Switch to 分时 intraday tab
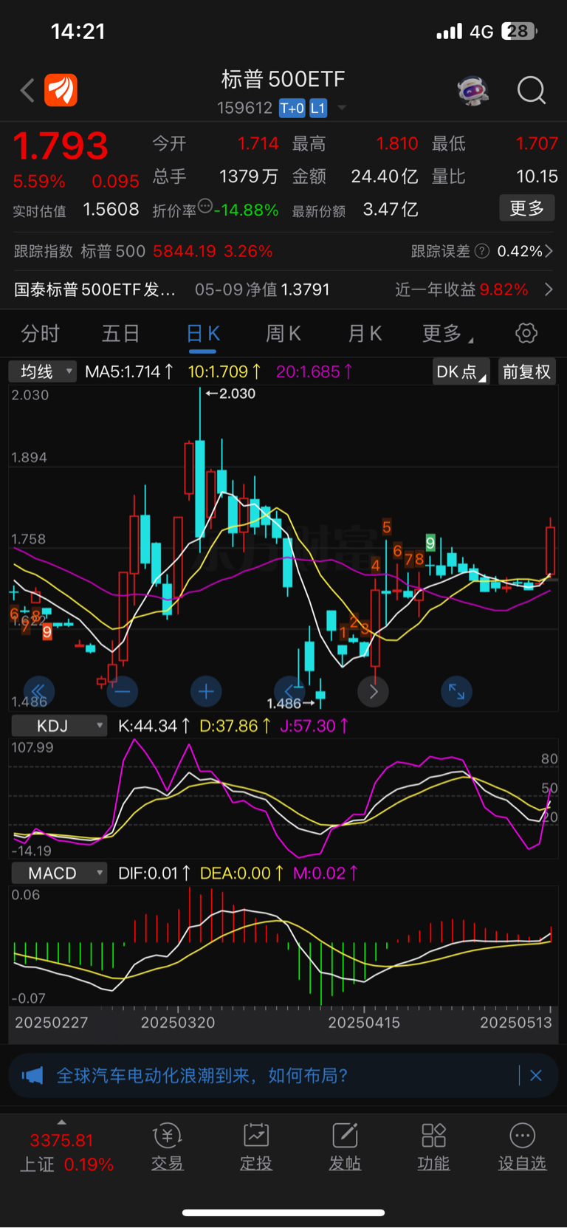The height and width of the screenshot is (1228, 567). [x=40, y=334]
